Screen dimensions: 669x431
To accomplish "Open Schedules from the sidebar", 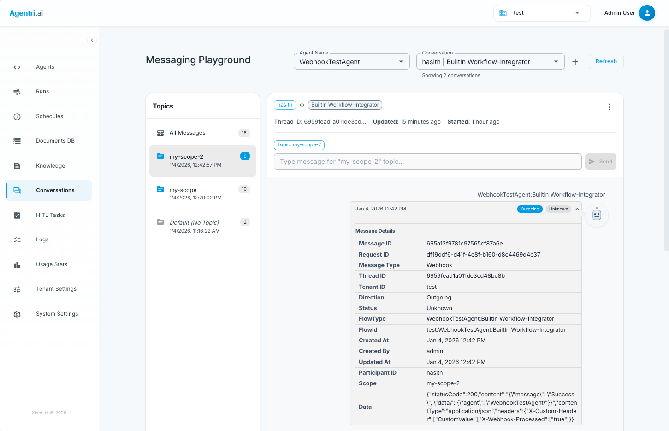I will point(50,116).
